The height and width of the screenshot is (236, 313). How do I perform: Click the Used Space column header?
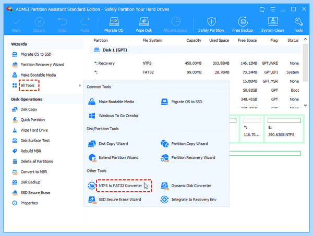[219, 41]
